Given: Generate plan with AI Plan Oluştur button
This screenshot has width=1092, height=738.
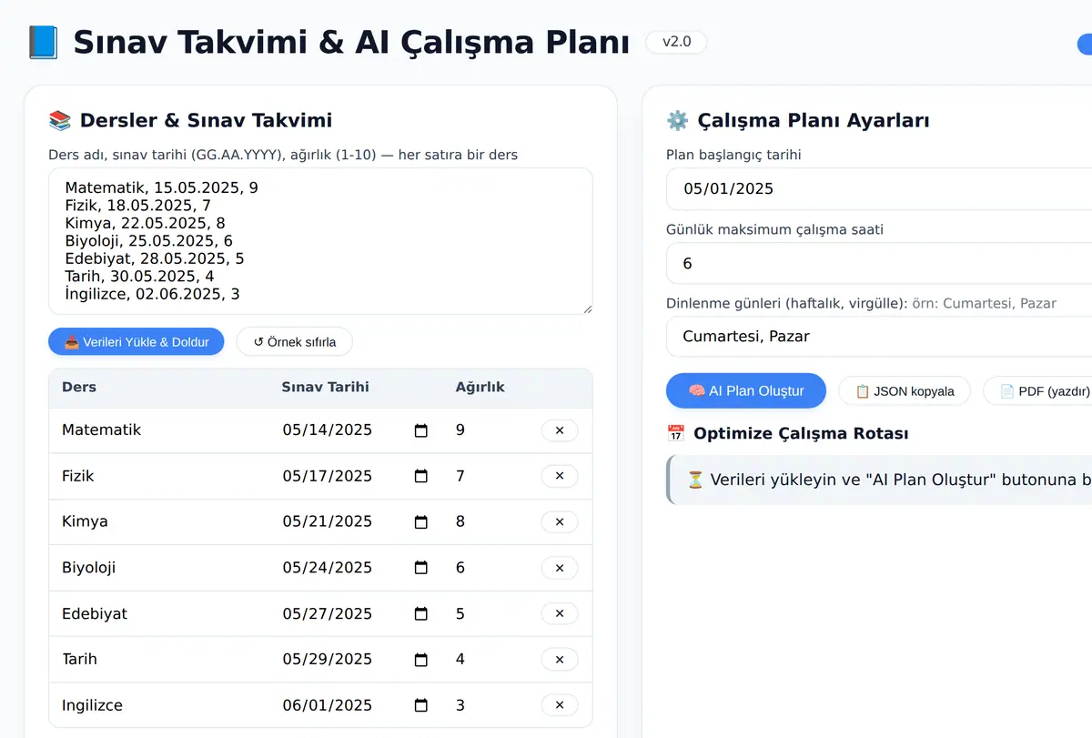Looking at the screenshot, I should (746, 390).
